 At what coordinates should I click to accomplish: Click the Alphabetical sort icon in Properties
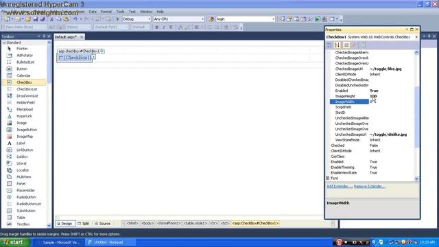(x=337, y=45)
